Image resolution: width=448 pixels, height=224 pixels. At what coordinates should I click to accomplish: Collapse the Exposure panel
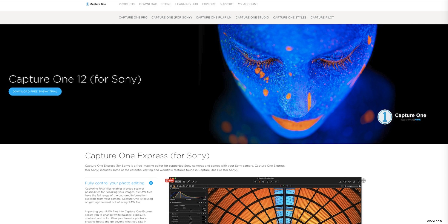[171, 214]
